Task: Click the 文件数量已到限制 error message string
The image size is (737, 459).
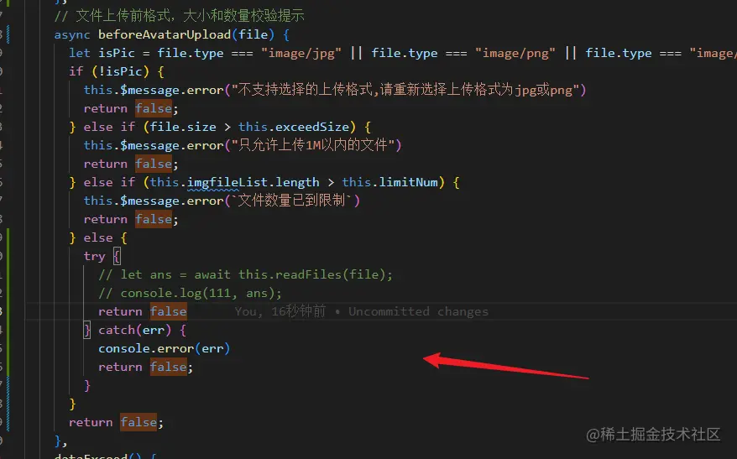Action: click(291, 201)
